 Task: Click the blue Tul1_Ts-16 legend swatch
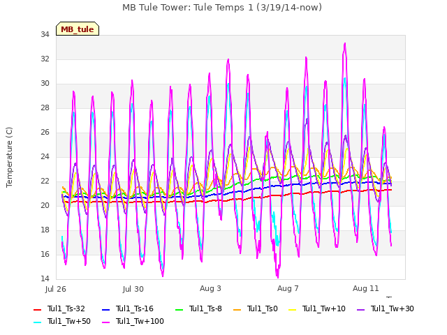coord(105,309)
